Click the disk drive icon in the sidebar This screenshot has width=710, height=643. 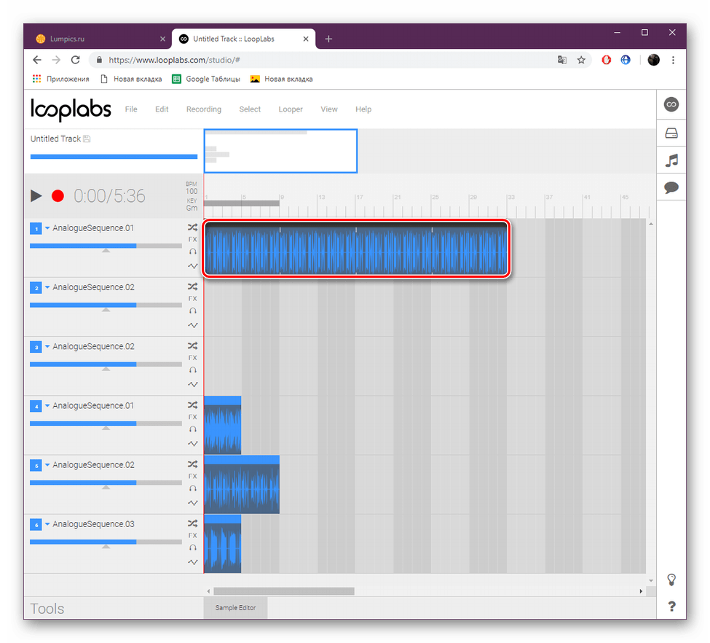[x=671, y=132]
